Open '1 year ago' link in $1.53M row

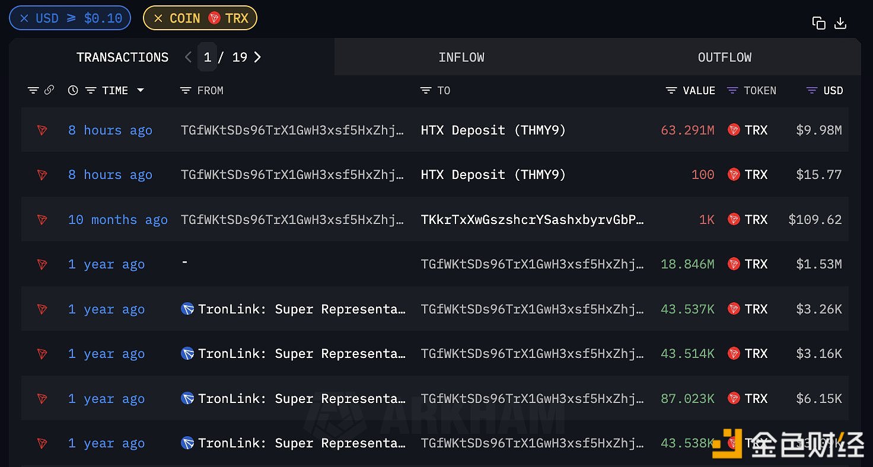tap(107, 264)
